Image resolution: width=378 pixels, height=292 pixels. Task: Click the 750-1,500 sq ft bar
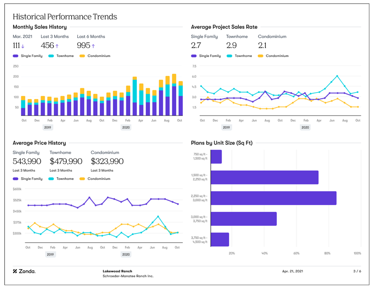click(x=216, y=157)
